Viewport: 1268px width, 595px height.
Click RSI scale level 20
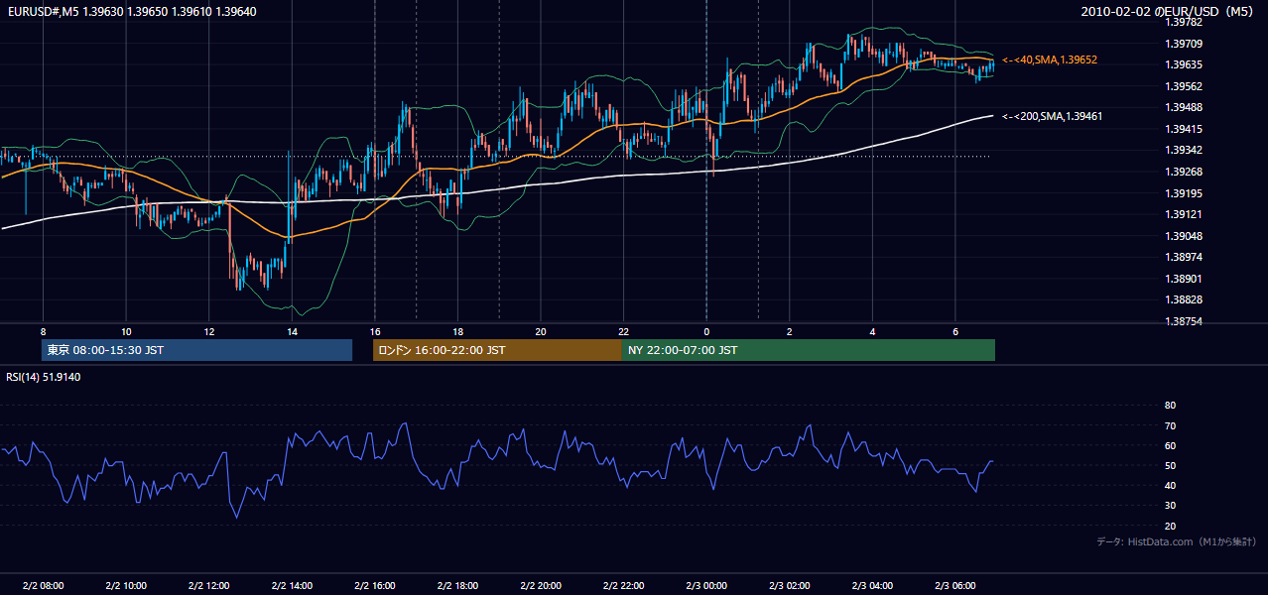[1170, 526]
